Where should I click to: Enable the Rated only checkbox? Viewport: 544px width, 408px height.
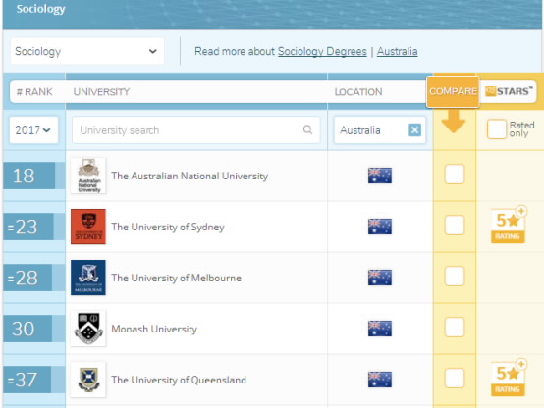click(x=497, y=128)
